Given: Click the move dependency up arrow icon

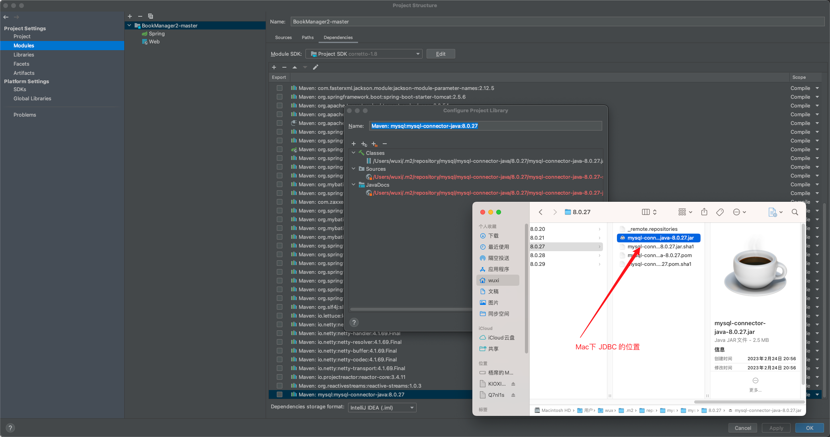Looking at the screenshot, I should click(x=296, y=67).
